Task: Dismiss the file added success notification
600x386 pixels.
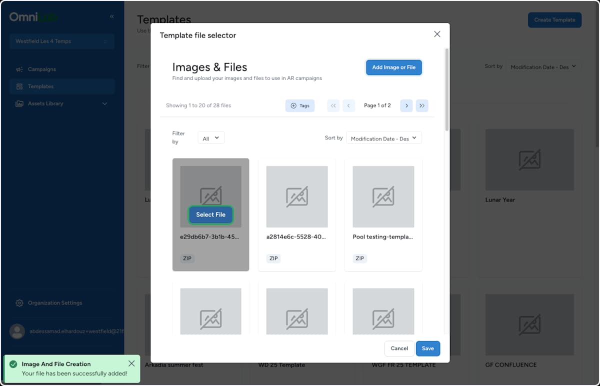Action: [x=131, y=363]
